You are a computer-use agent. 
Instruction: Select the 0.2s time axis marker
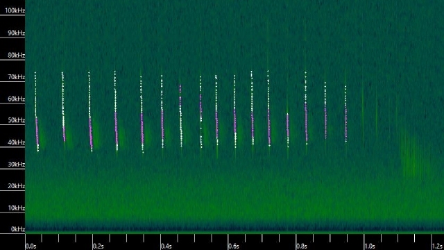tap(99, 246)
